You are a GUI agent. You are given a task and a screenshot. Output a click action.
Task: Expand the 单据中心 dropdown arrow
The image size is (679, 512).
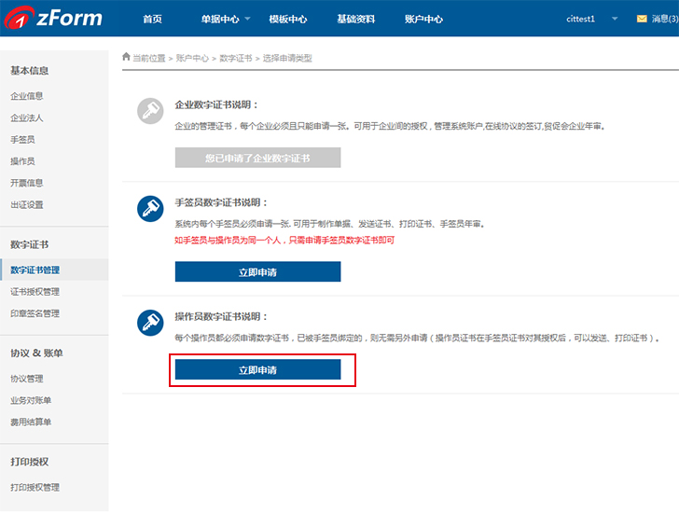coord(248,19)
